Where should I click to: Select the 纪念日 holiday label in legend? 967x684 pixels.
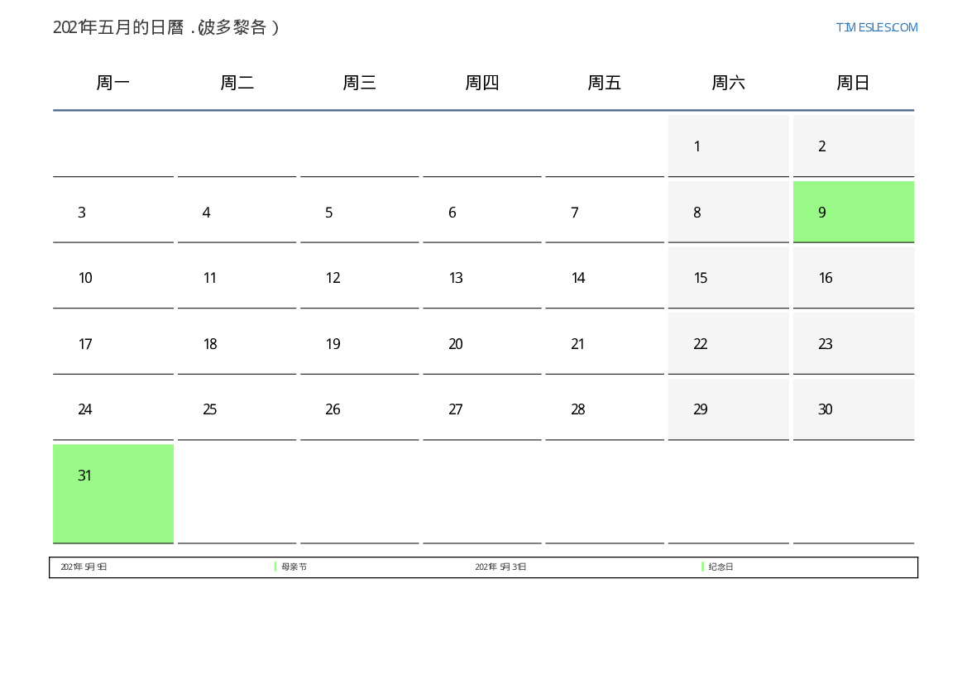(721, 567)
